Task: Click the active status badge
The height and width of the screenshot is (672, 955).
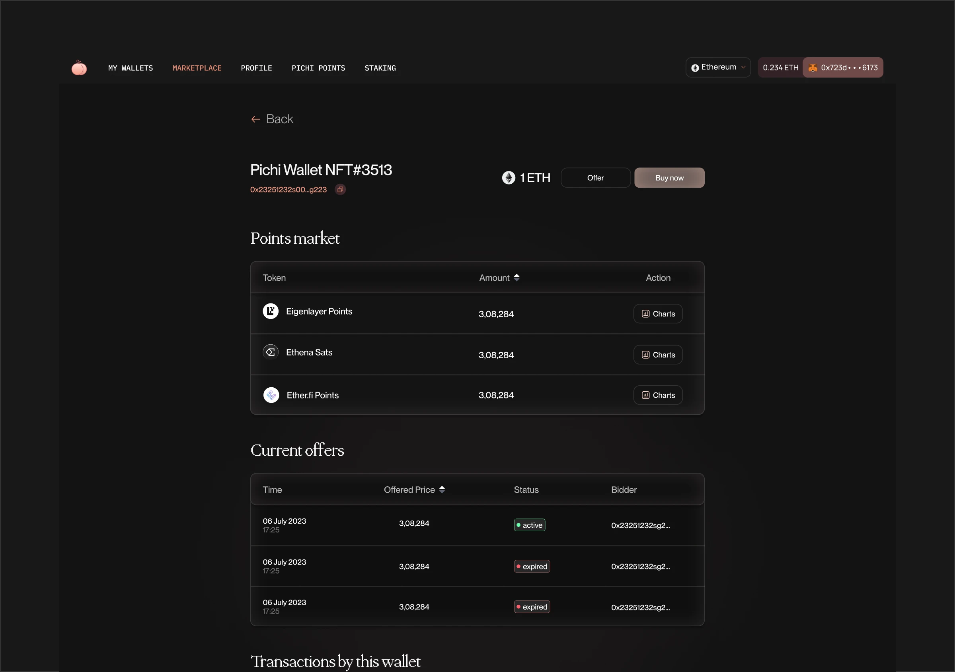Action: click(529, 524)
